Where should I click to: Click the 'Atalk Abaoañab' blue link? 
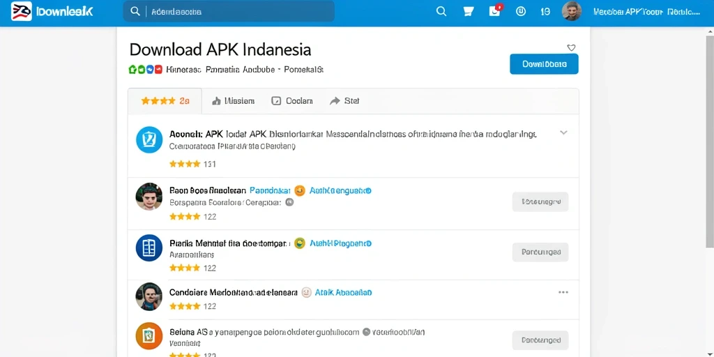pyautogui.click(x=344, y=292)
